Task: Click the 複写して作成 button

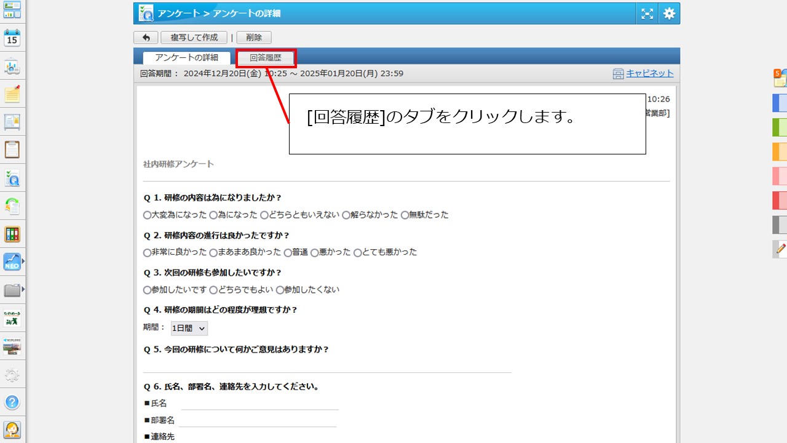Action: tap(194, 38)
